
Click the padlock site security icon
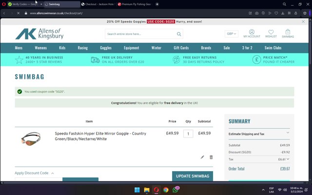tap(26, 13)
